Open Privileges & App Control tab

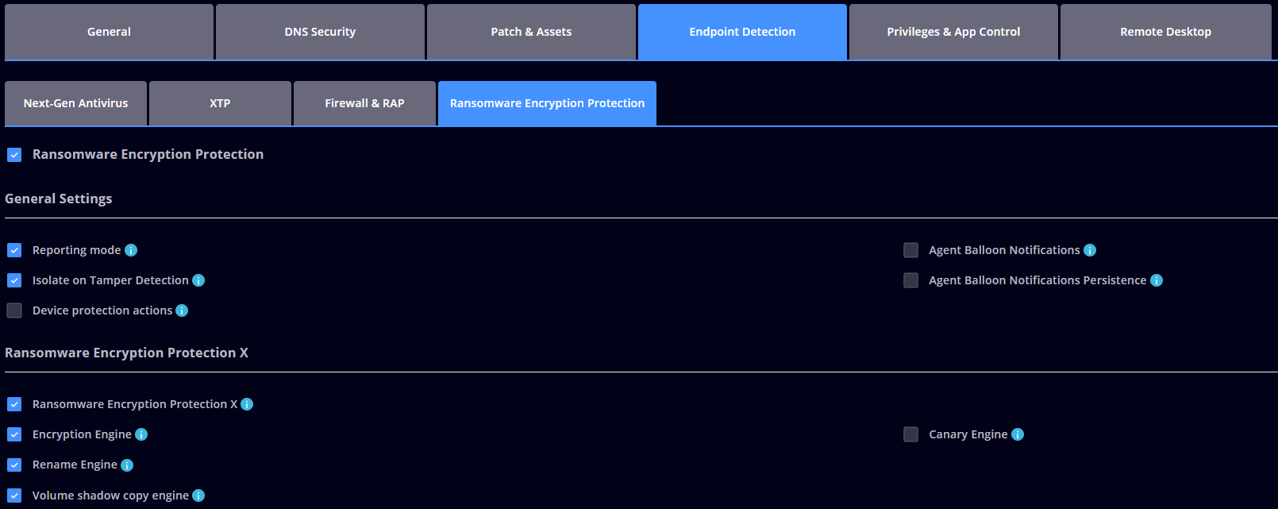[x=953, y=32]
